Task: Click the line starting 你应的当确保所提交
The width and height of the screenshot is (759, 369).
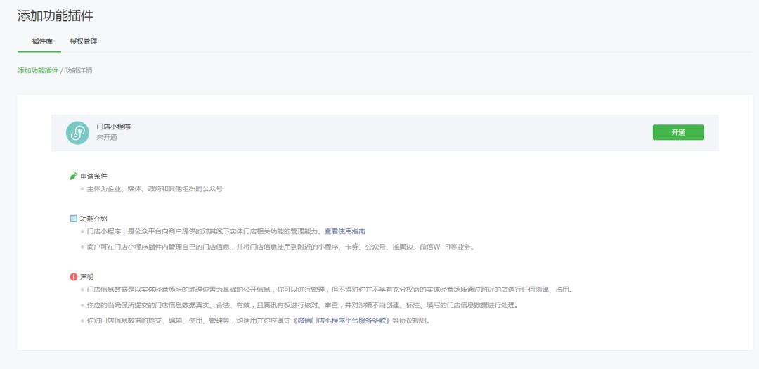Action: pos(302,305)
